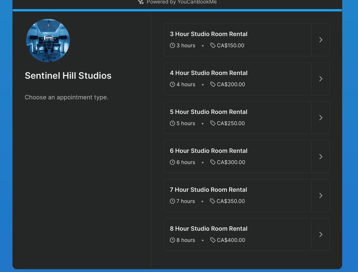Click the Sentinel Hill Studios profile photo
This screenshot has height=272, width=358.
(x=48, y=41)
